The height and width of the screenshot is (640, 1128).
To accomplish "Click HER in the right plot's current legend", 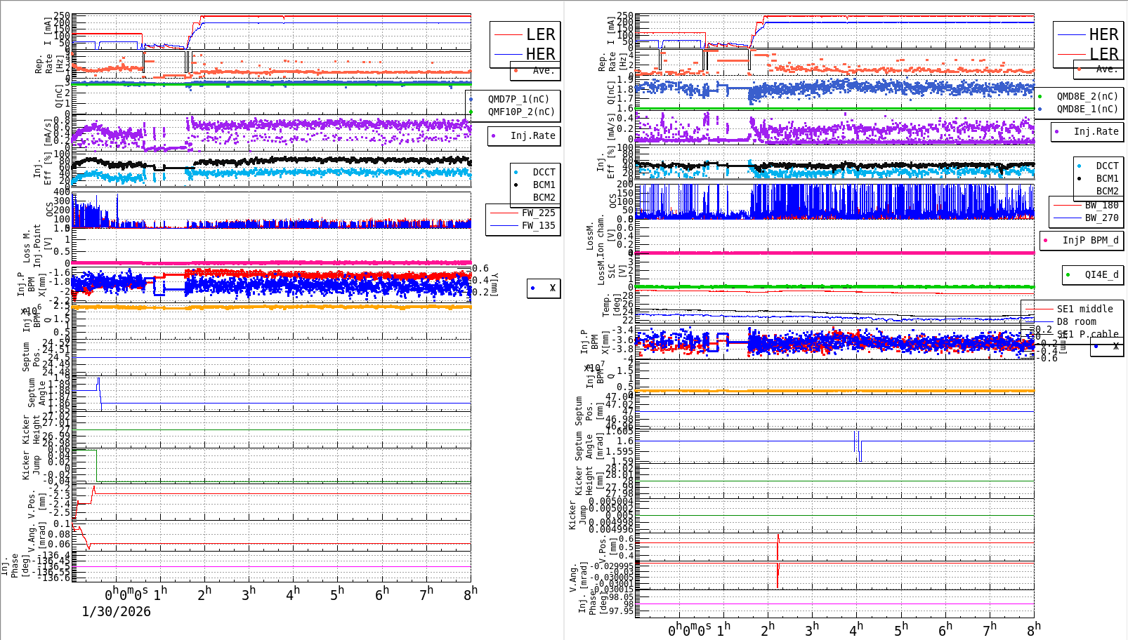I will [1103, 34].
